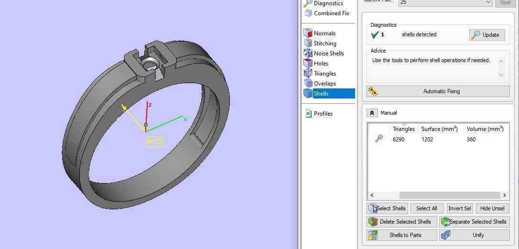Click Hide Unsel button
Viewport: 519px width, 249px height.
[492, 208]
